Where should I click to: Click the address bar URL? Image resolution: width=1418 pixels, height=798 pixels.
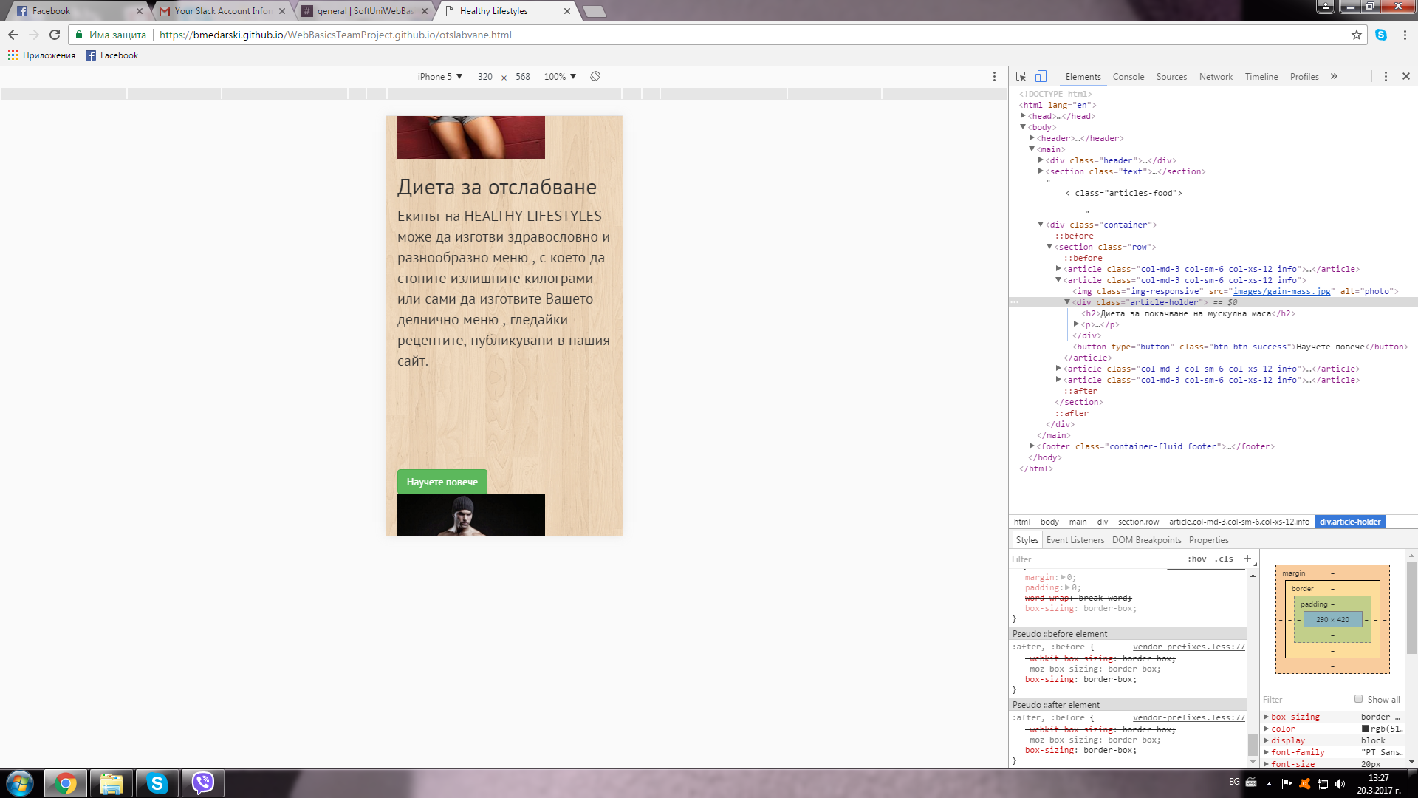point(335,35)
